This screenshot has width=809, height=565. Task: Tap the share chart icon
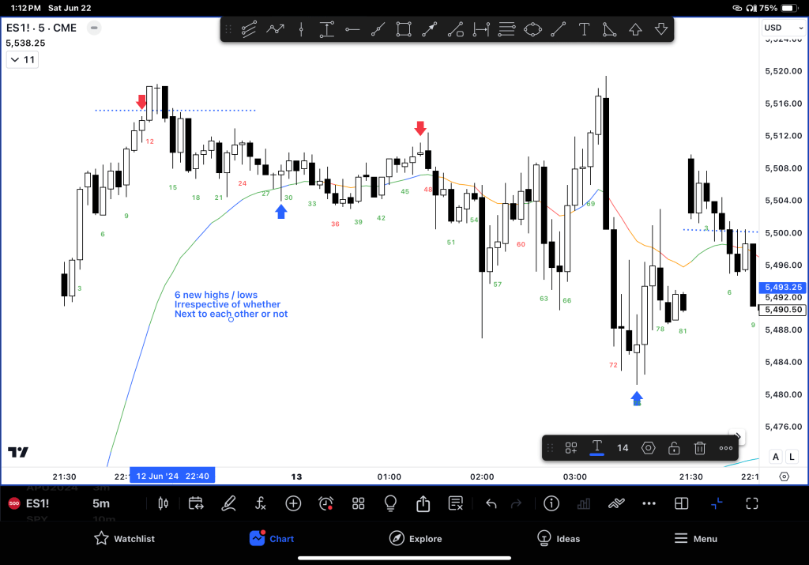tap(423, 503)
